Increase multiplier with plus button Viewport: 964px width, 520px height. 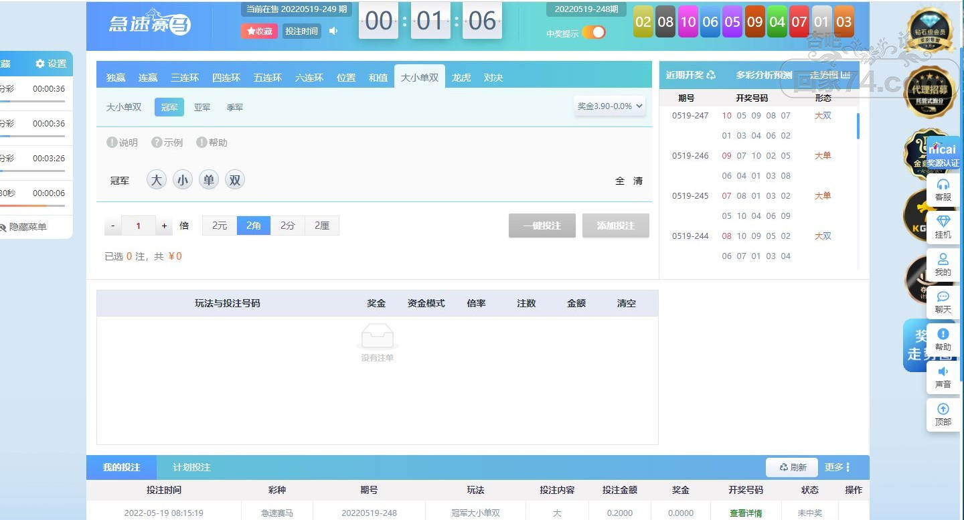click(165, 226)
